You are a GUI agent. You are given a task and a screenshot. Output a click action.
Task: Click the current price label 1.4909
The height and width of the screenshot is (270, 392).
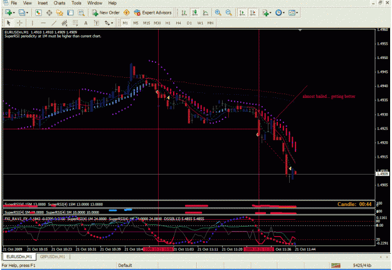click(x=383, y=174)
